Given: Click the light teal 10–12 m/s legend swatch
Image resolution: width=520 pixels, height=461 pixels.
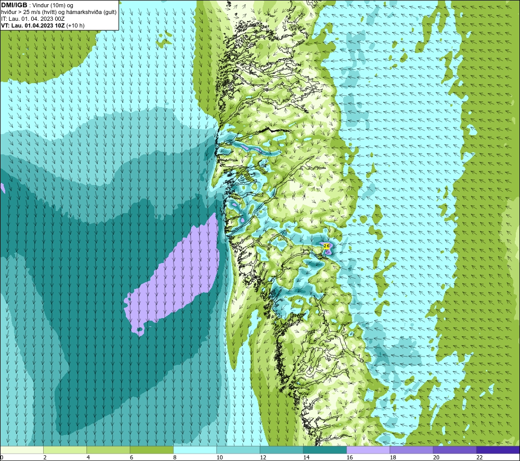Looking at the screenshot, I should coord(238,450).
